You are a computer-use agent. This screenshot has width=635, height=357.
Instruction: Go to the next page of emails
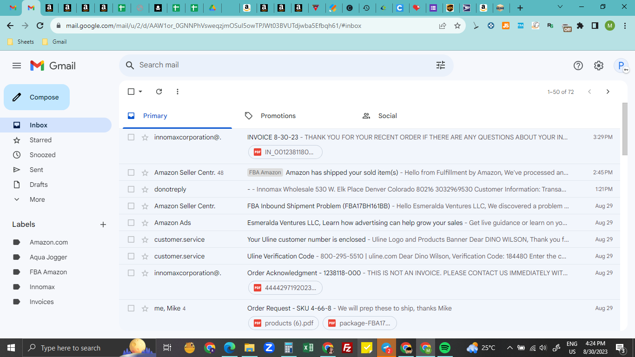pos(608,92)
